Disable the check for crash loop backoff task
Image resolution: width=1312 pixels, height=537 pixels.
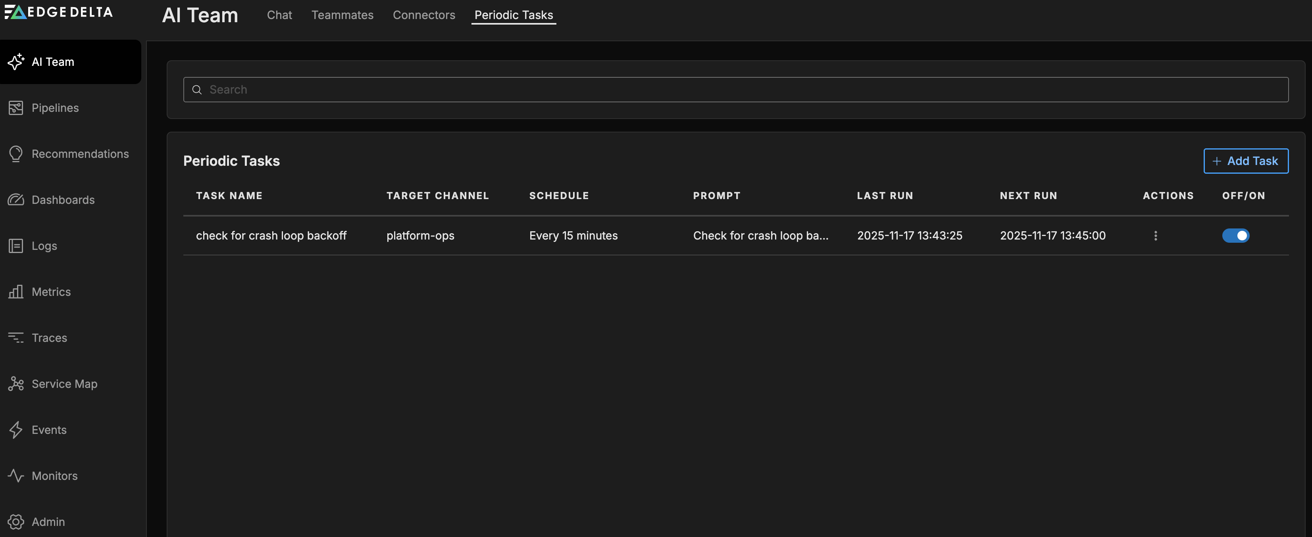click(x=1236, y=235)
